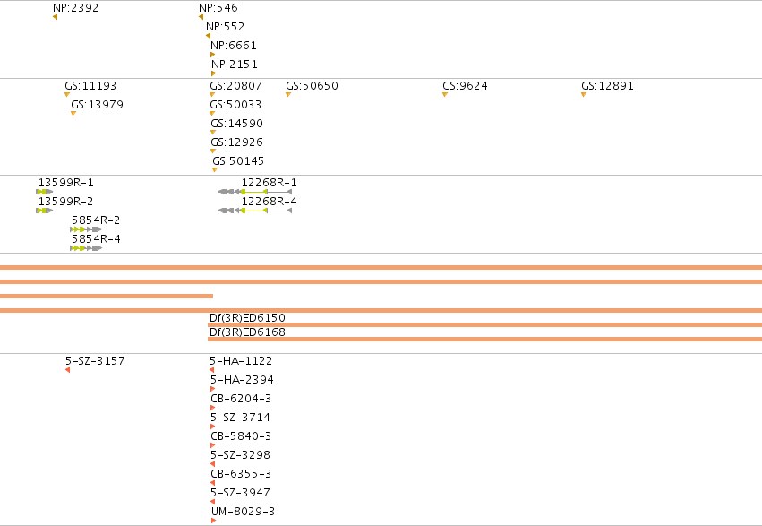Click the GS:12926 insertion marker

pyautogui.click(x=213, y=151)
